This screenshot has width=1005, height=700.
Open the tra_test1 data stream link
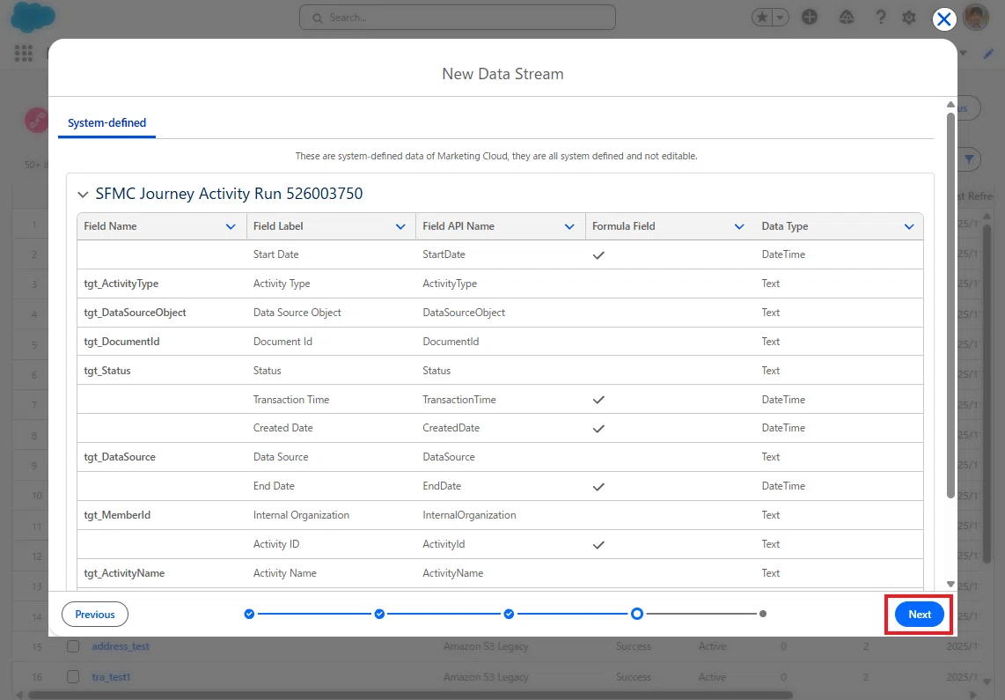coord(111,677)
